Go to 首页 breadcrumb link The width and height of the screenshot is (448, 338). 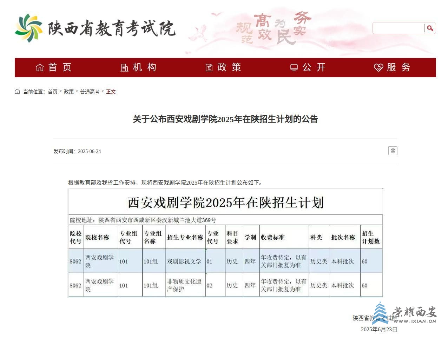click(53, 92)
